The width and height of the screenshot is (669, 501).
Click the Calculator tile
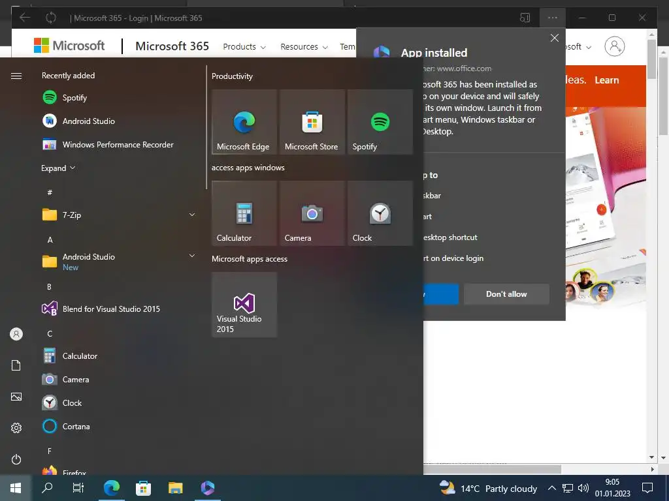pyautogui.click(x=244, y=213)
